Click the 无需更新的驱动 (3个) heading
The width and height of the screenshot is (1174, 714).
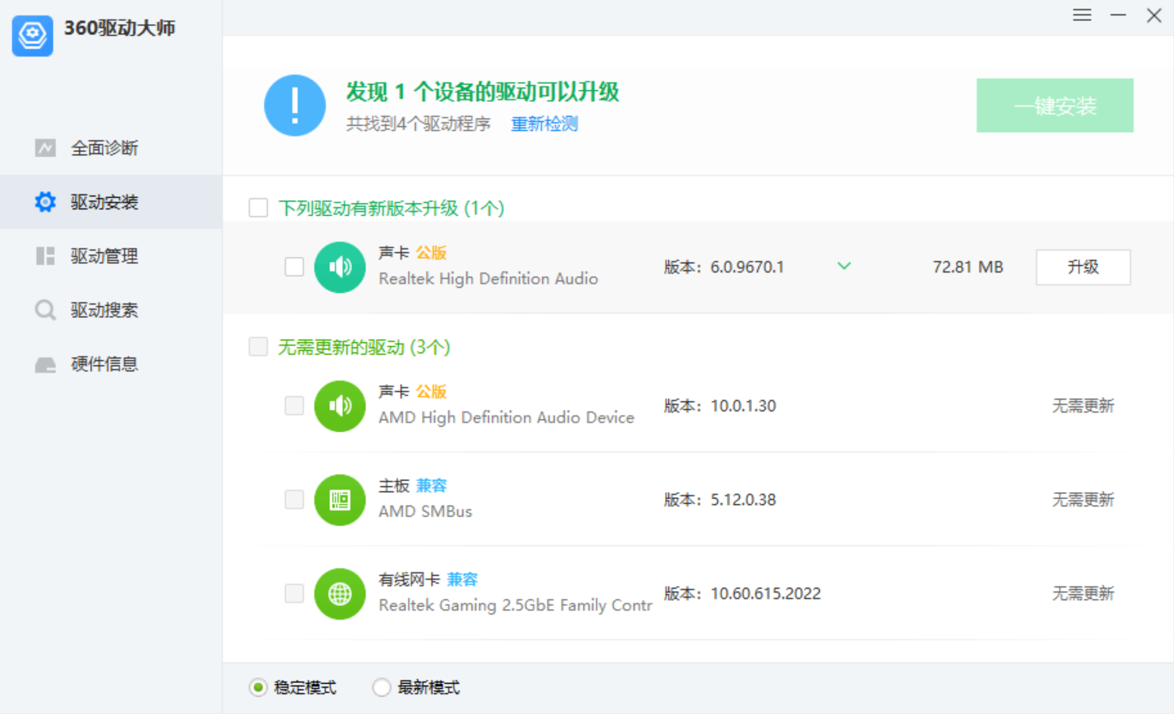(x=364, y=347)
